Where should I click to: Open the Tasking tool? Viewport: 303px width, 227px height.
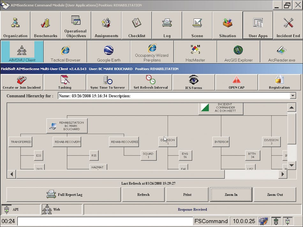coord(65,82)
